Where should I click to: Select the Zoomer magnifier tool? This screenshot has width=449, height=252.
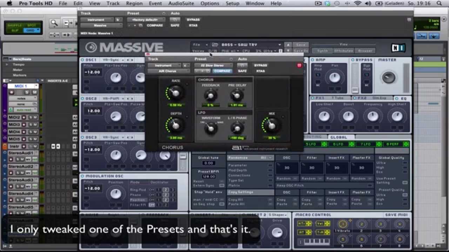(x=54, y=23)
